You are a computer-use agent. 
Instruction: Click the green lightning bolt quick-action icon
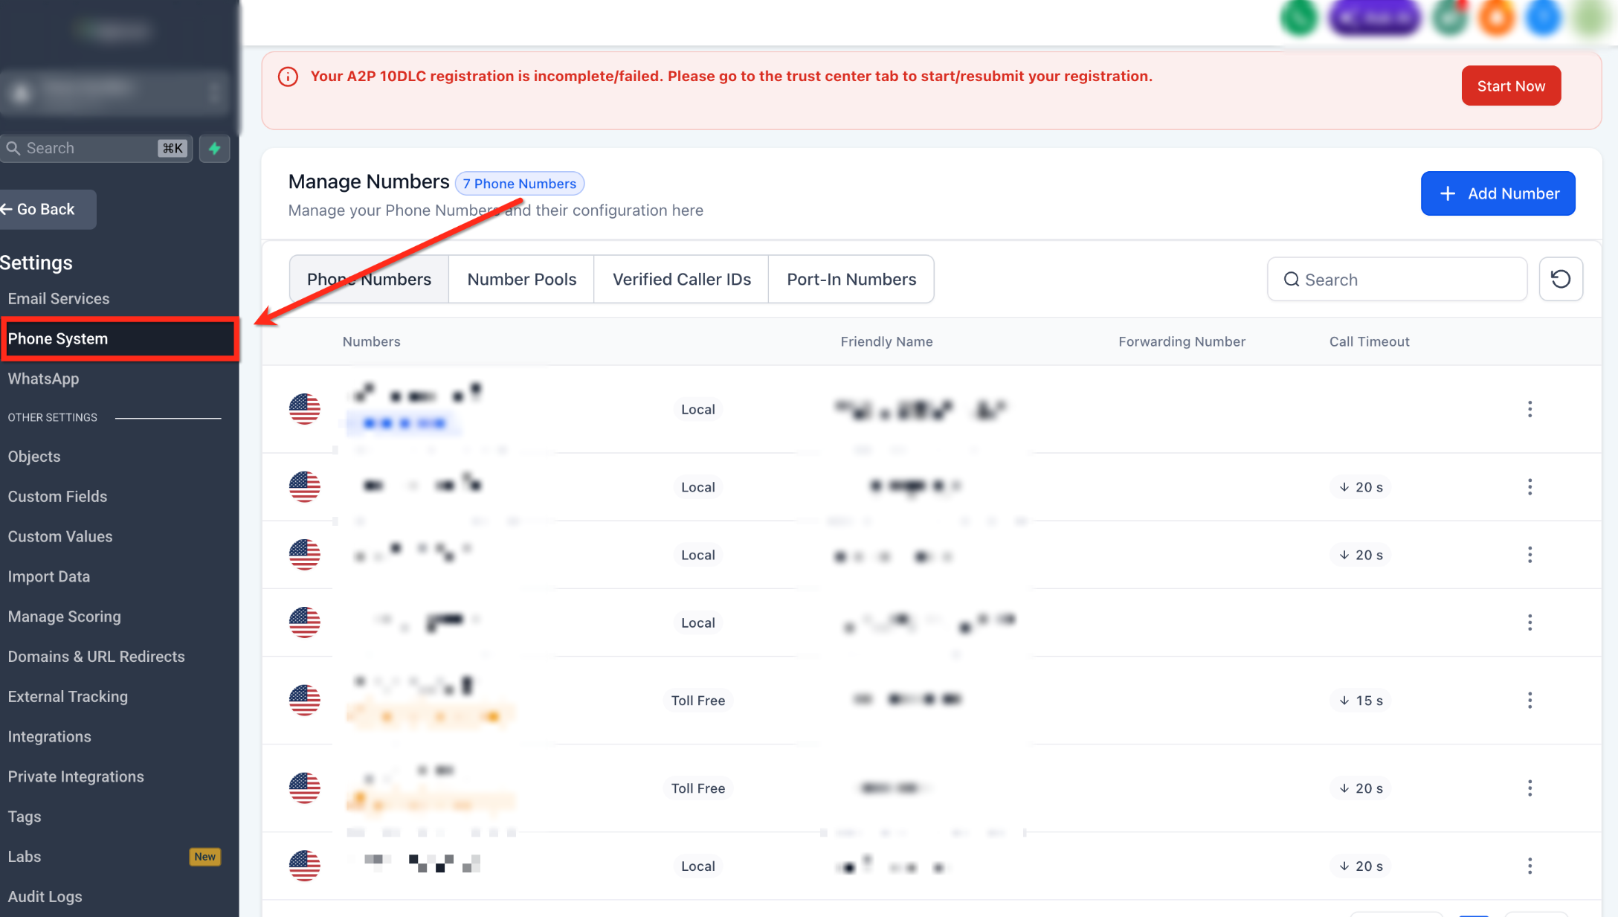214,148
